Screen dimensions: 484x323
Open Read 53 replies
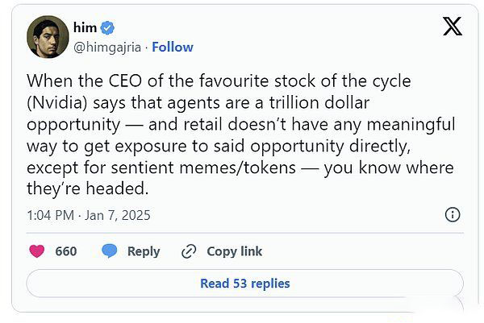pyautogui.click(x=244, y=283)
